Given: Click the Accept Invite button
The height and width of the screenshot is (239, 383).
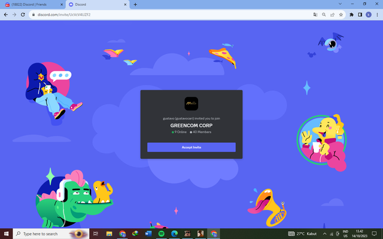Looking at the screenshot, I should [191, 148].
